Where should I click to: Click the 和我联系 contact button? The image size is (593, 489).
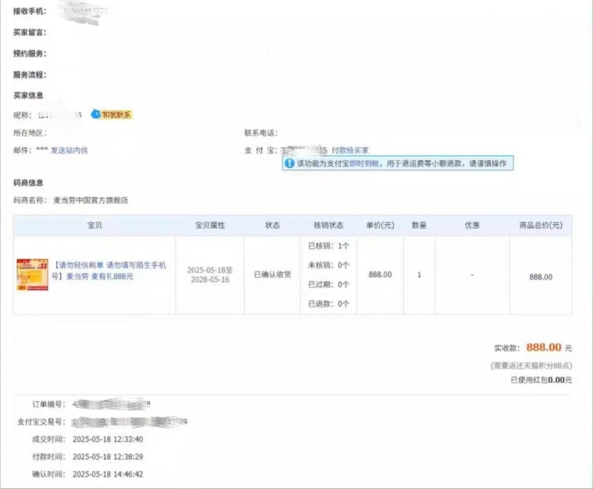click(x=117, y=115)
